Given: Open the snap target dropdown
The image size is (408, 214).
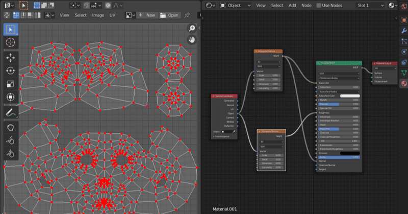Looking at the screenshot, I should tap(96, 5).
